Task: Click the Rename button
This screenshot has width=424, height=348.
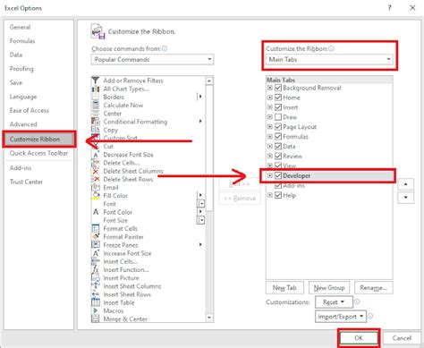Action: click(x=374, y=288)
